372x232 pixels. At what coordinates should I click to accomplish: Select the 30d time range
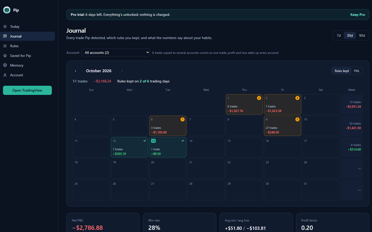(x=350, y=36)
